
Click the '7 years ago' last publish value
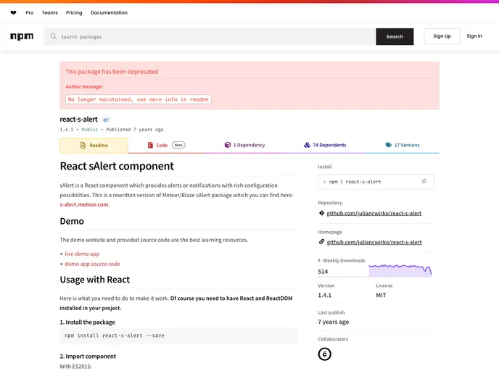(x=333, y=322)
